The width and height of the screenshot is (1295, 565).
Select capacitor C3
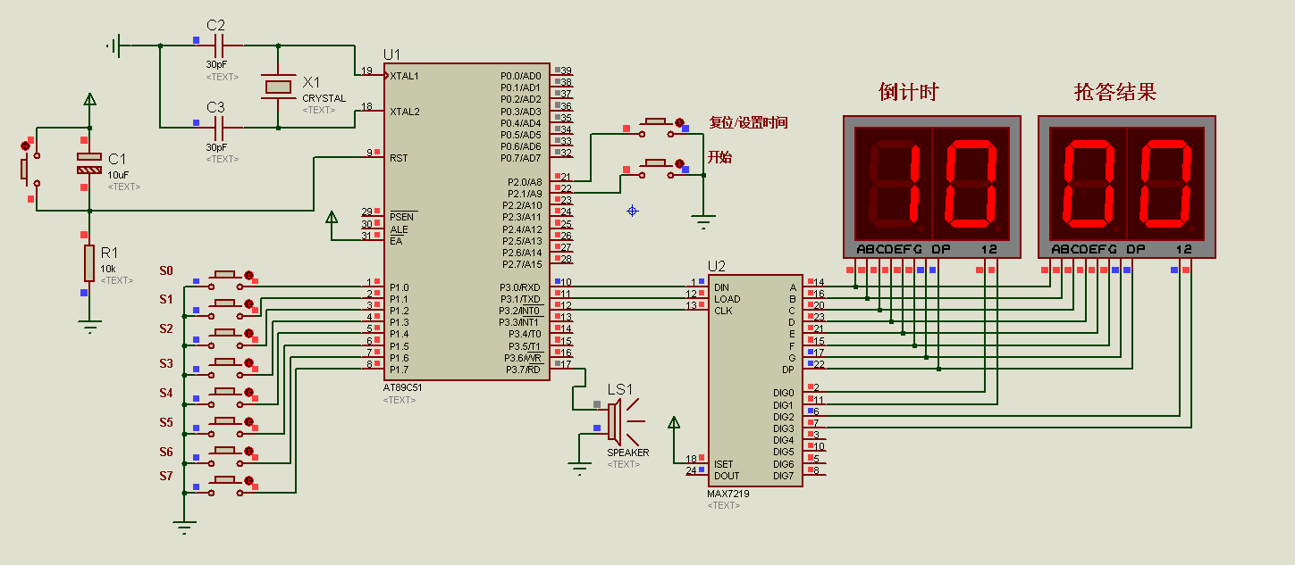(219, 127)
